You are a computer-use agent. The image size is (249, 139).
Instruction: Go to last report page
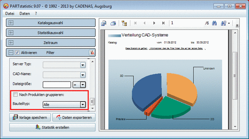click(163, 23)
